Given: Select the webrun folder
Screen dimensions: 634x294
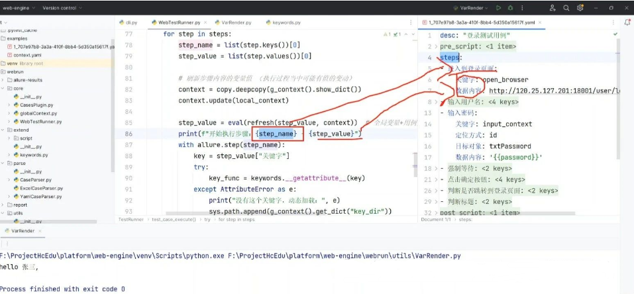Looking at the screenshot, I should [x=15, y=72].
